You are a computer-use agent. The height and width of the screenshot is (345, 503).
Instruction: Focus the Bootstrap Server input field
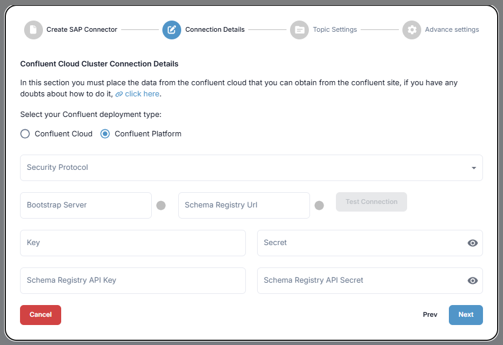tap(86, 206)
